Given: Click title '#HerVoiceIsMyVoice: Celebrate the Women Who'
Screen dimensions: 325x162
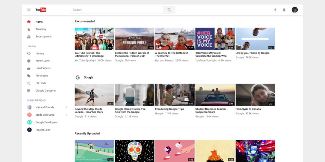Looking at the screenshot, I should (x=211, y=54).
